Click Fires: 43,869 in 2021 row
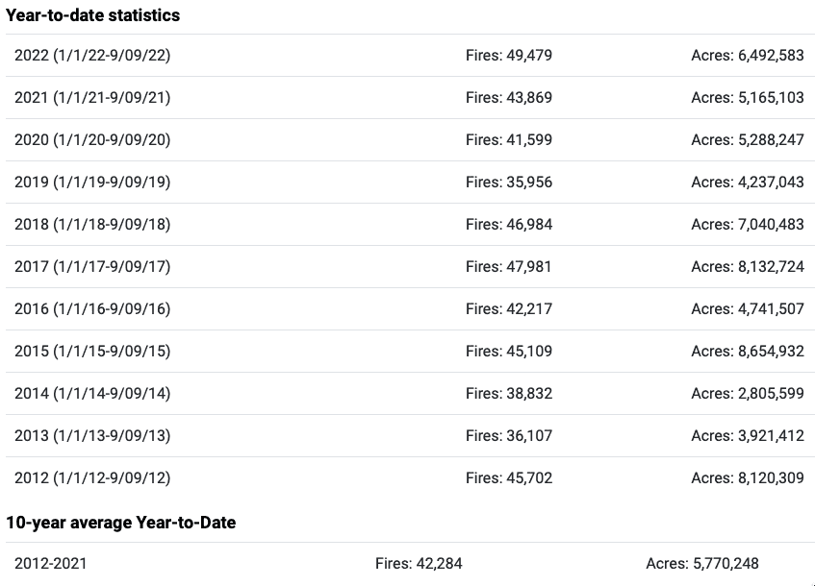Image resolution: width=815 pixels, height=586 pixels. [509, 98]
